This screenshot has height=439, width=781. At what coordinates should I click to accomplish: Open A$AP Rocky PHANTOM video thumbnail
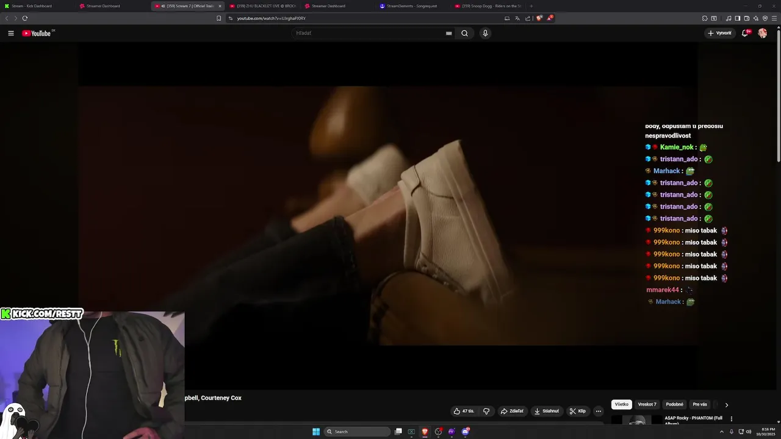(x=636, y=419)
